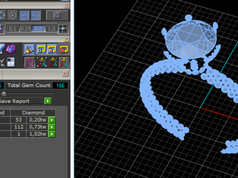Click the Diamond column header
Screen dimensions: 238x178
click(x=33, y=113)
